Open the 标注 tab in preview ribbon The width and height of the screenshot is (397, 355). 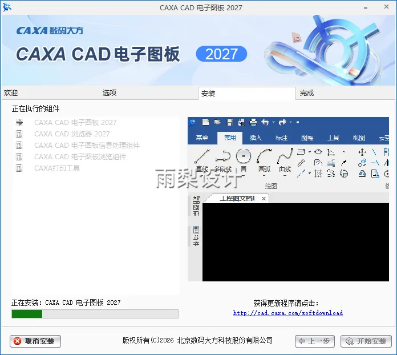[x=282, y=138]
